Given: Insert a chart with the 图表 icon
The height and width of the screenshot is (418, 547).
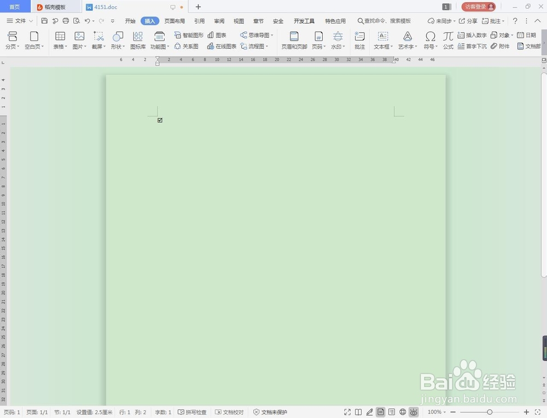Looking at the screenshot, I should (218, 34).
